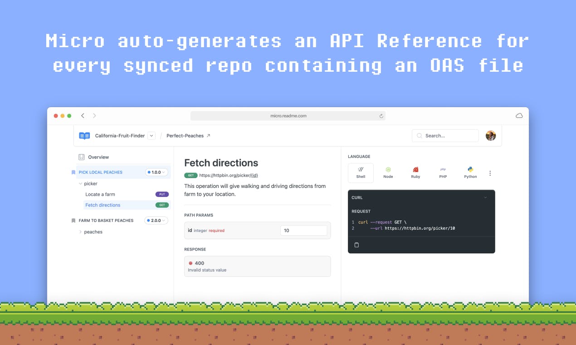Select the Ruby language tab
576x345 pixels.
click(415, 173)
